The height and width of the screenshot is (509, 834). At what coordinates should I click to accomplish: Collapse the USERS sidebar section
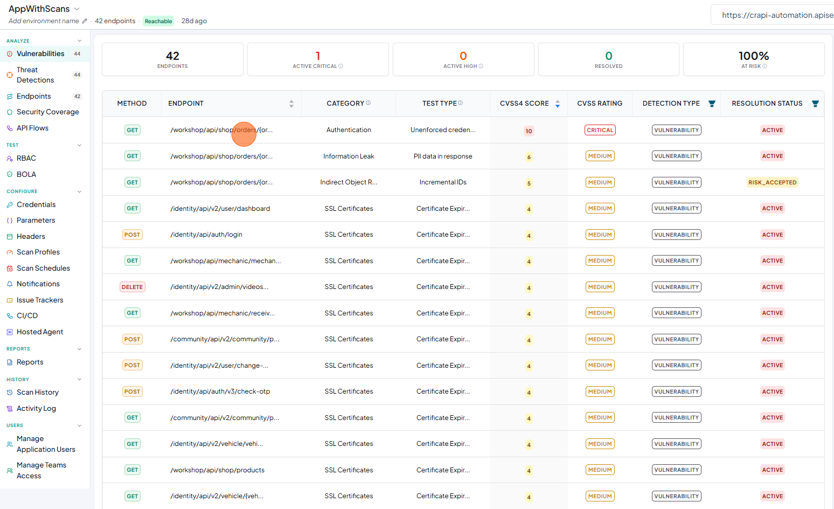(x=80, y=425)
